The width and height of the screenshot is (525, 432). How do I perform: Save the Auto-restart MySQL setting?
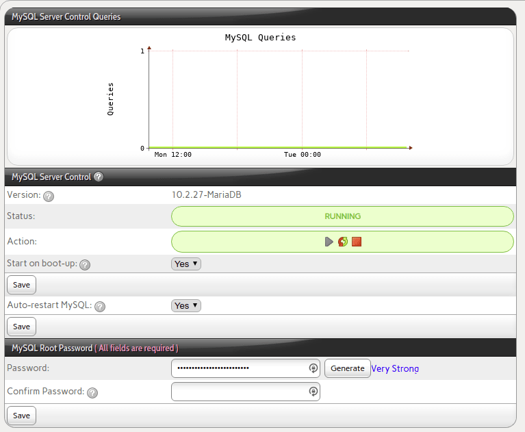21,327
